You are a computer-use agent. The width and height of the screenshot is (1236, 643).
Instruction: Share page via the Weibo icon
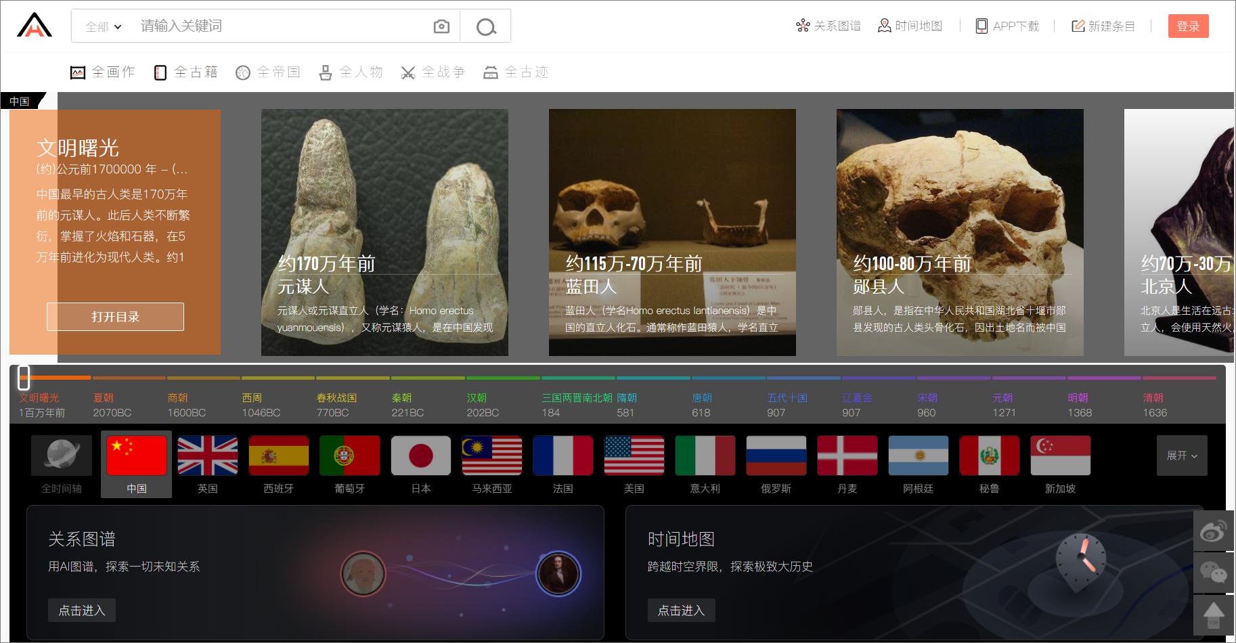click(x=1212, y=531)
